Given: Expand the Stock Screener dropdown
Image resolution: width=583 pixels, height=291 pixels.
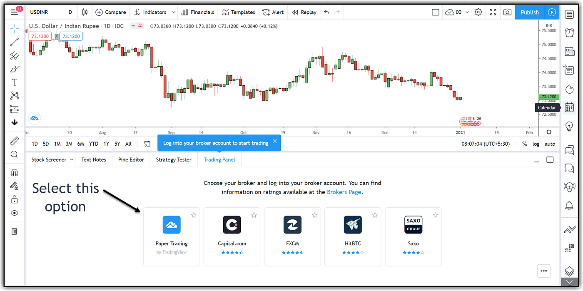Looking at the screenshot, I should pyautogui.click(x=72, y=159).
